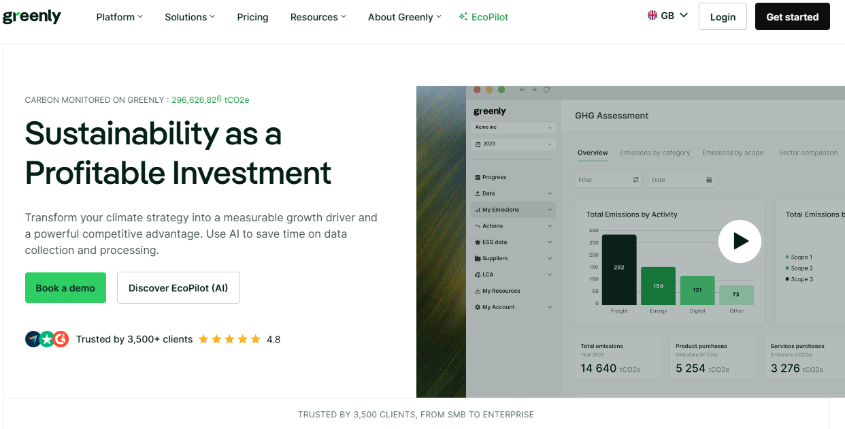This screenshot has height=429, width=845.
Task: Play the product demo video
Action: click(x=740, y=241)
